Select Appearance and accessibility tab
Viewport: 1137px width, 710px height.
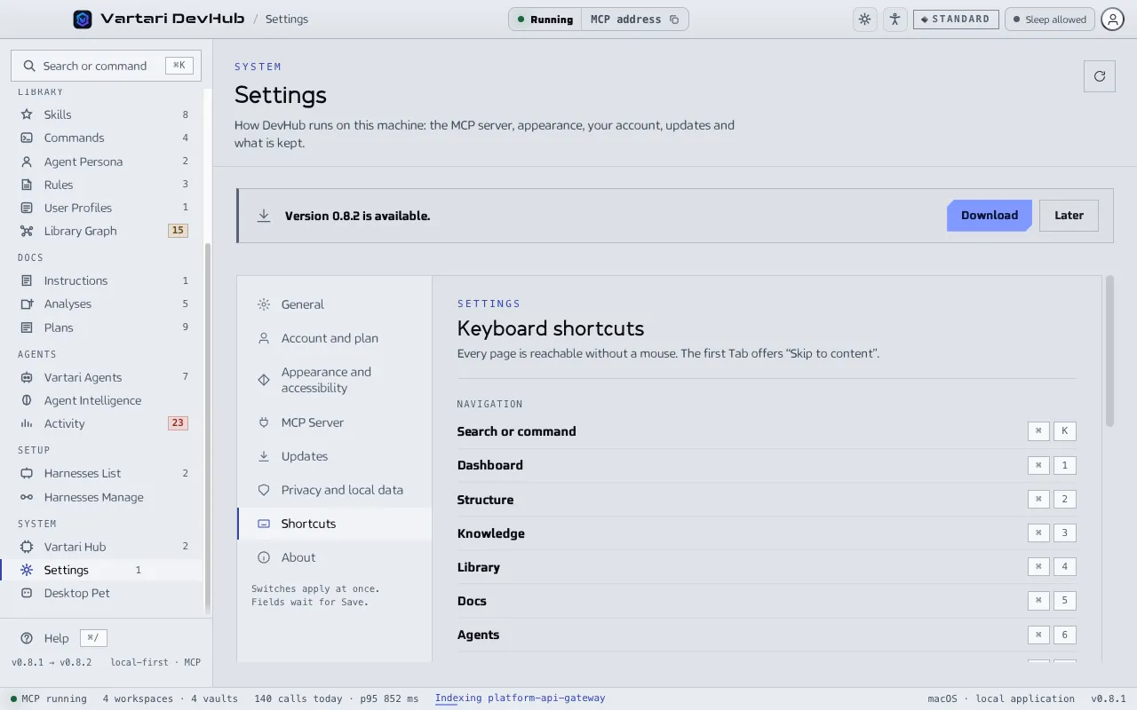tap(335, 380)
